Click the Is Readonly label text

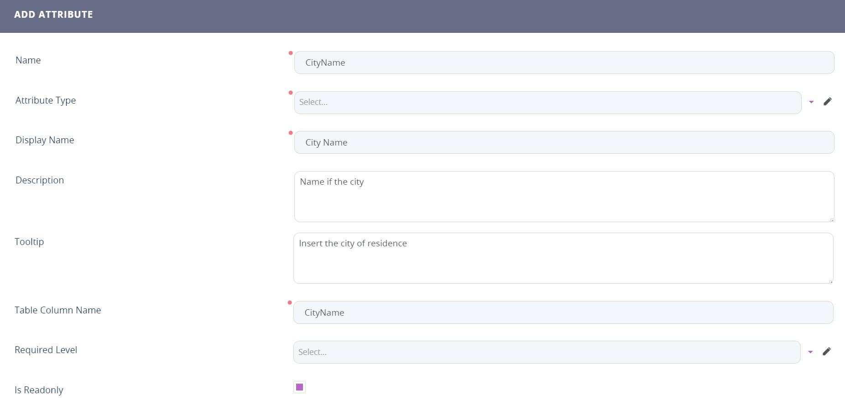click(39, 390)
